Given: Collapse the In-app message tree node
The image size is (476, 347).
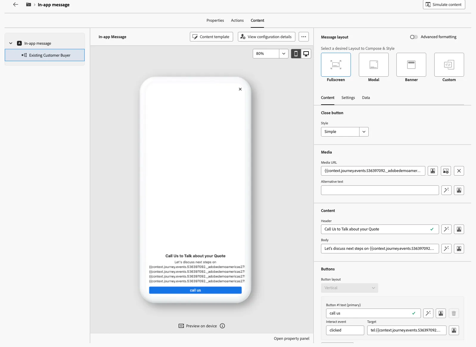Looking at the screenshot, I should coord(11,43).
